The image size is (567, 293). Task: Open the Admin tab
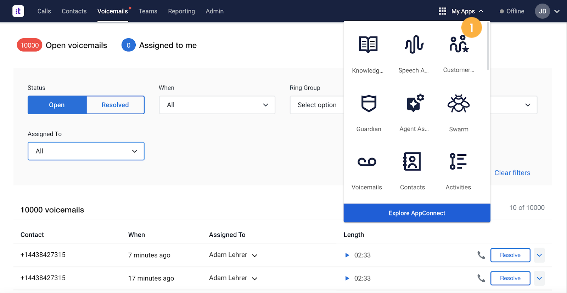[x=215, y=11]
